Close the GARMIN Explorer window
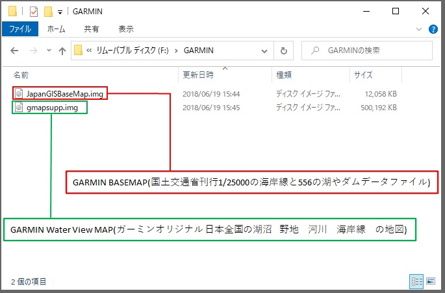The width and height of the screenshot is (445, 293). tap(425, 11)
